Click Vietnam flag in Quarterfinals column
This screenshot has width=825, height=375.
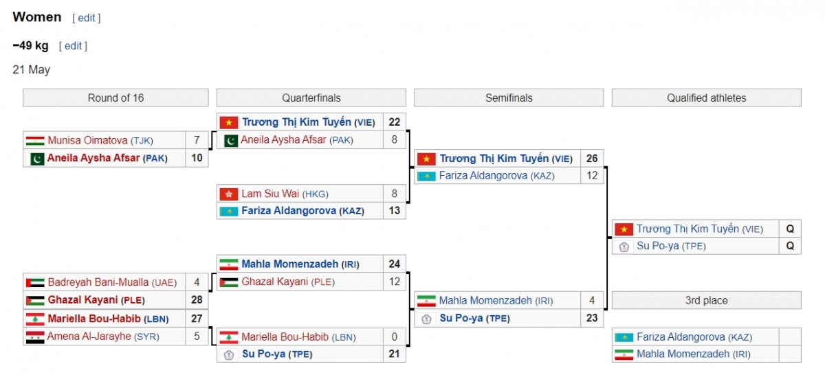pos(228,122)
